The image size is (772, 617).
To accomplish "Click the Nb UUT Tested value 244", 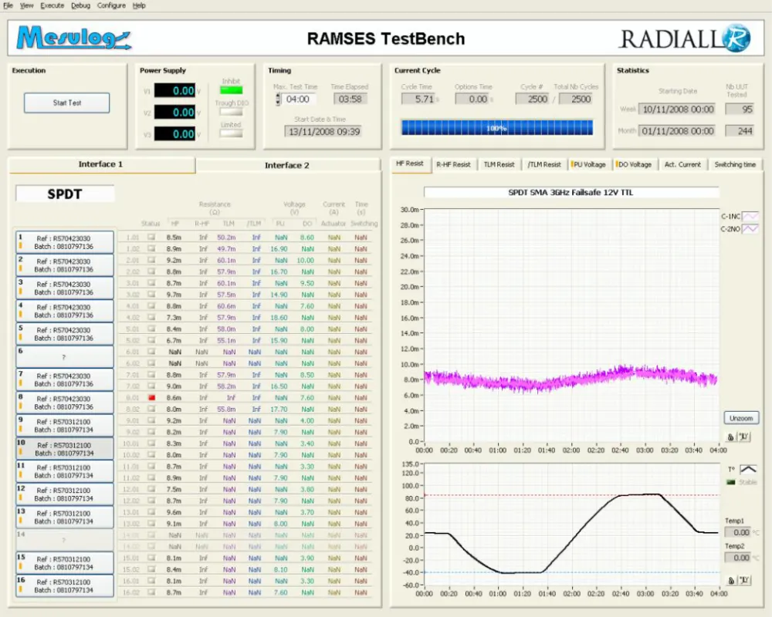I will coord(740,131).
